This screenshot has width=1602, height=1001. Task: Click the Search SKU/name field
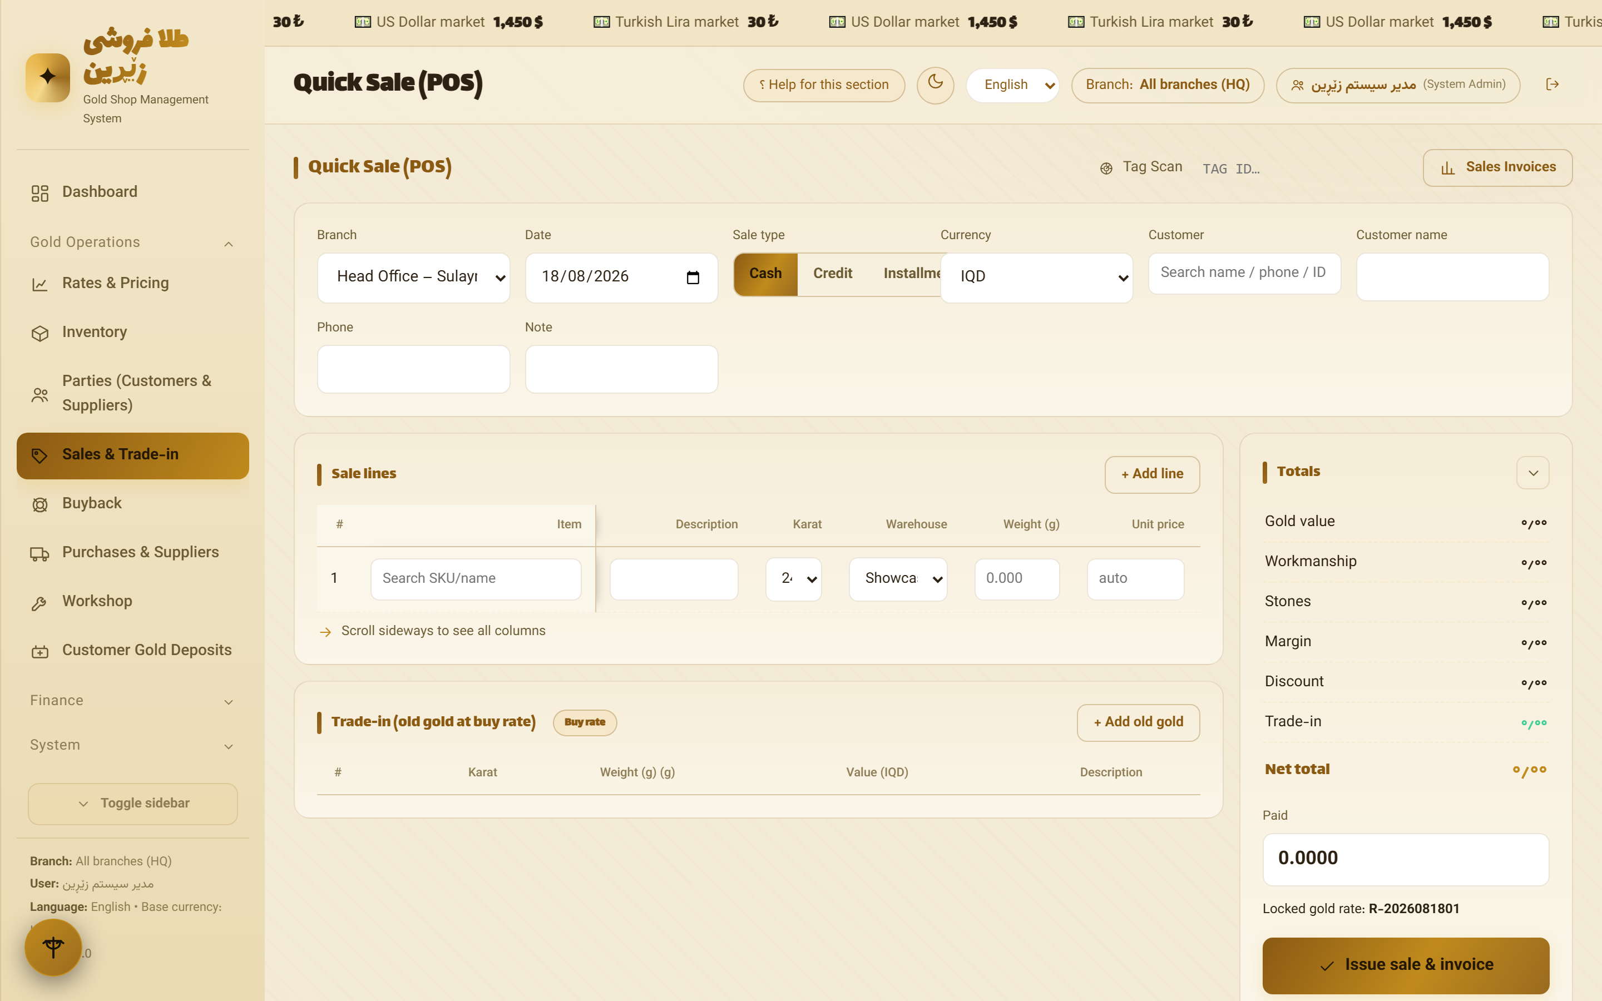[475, 579]
